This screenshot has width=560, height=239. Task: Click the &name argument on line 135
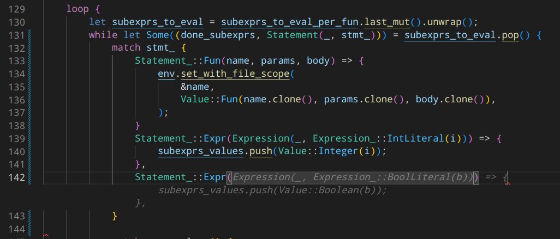[195, 87]
